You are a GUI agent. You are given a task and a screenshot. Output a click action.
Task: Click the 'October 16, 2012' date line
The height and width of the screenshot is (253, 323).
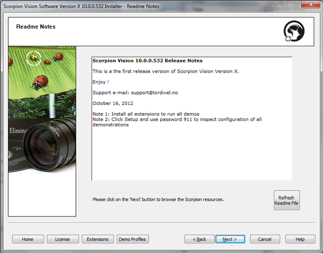[x=113, y=103]
